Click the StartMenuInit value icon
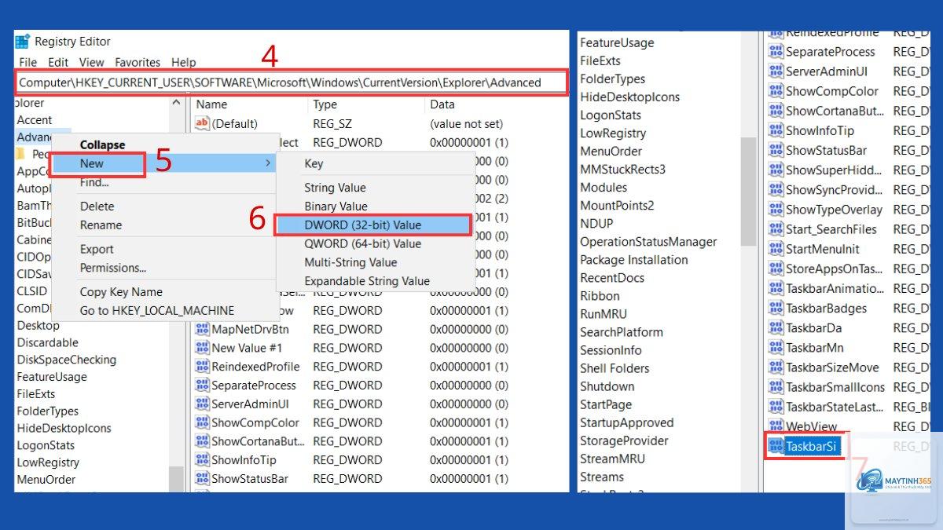 coord(776,249)
